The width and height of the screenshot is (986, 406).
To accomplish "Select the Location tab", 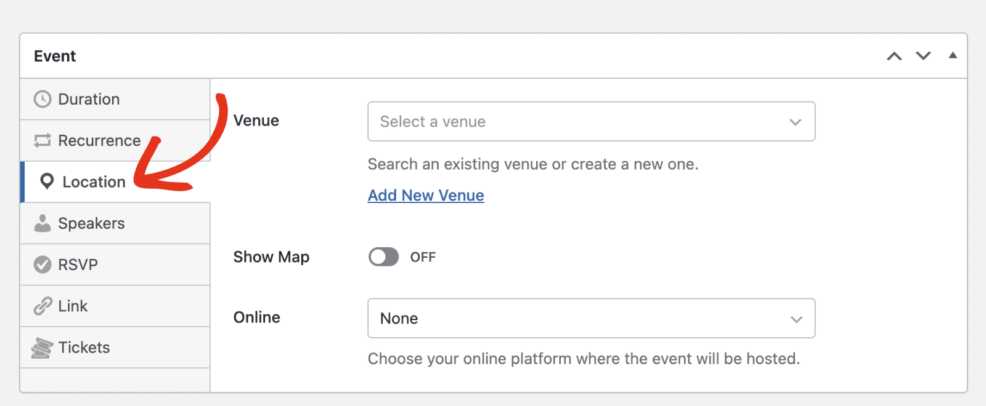I will click(x=115, y=182).
